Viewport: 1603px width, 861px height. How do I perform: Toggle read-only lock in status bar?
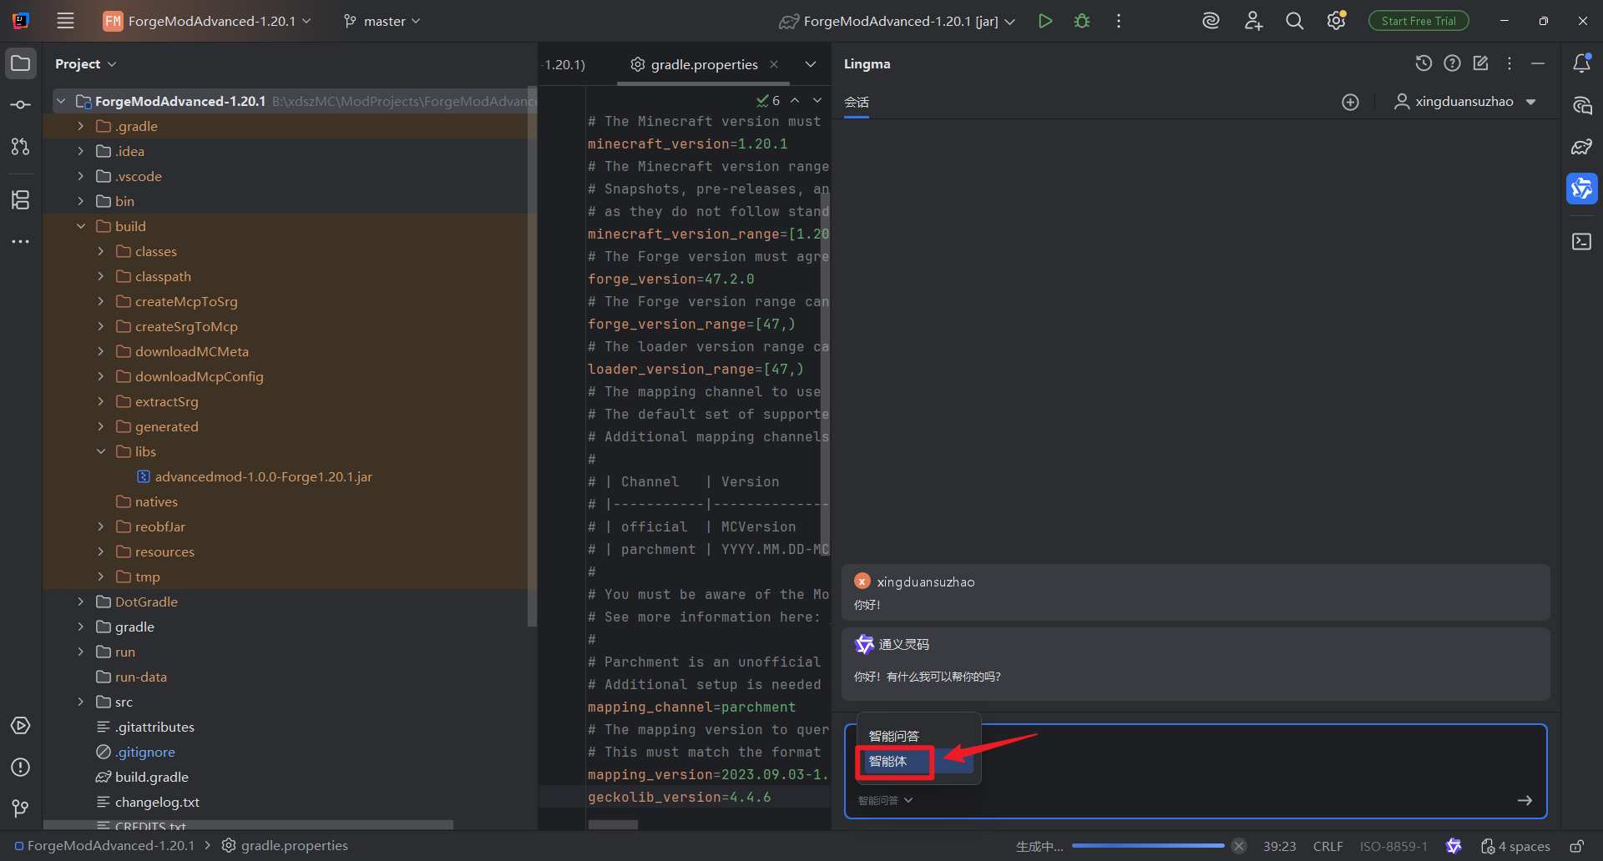coord(1576,846)
